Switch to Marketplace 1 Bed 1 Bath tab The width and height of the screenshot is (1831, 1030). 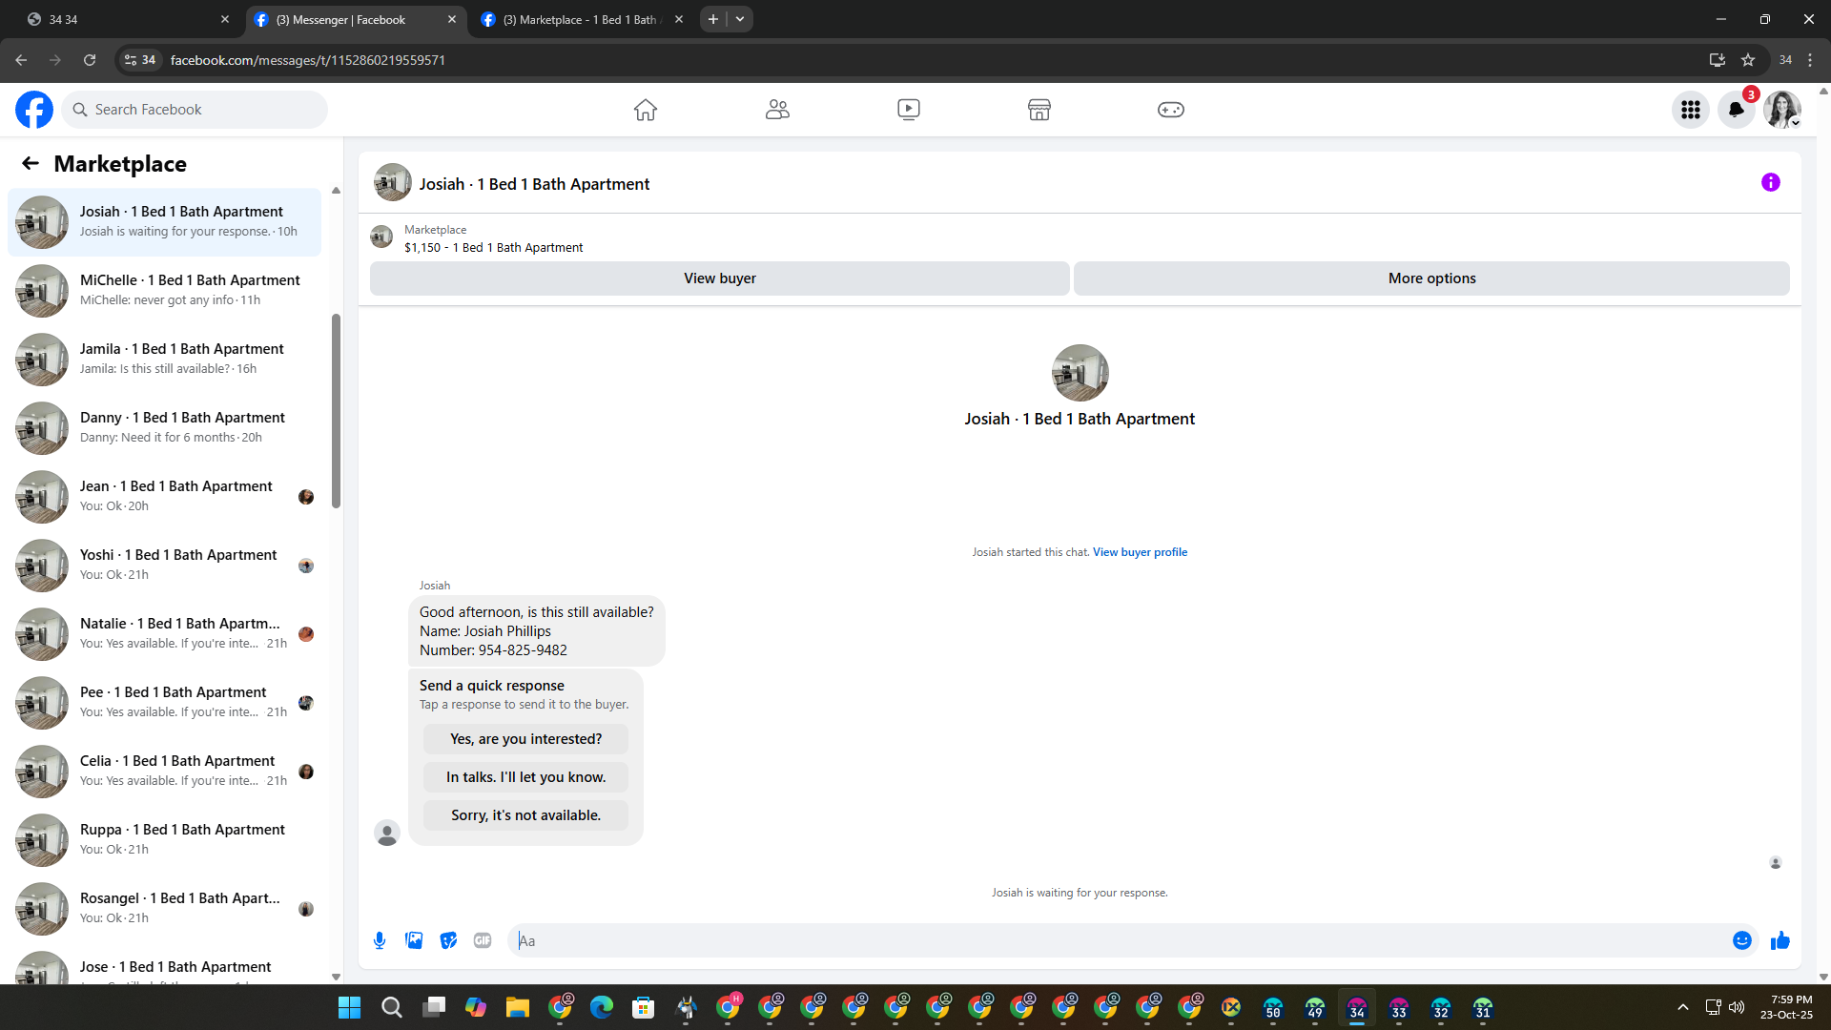[579, 19]
